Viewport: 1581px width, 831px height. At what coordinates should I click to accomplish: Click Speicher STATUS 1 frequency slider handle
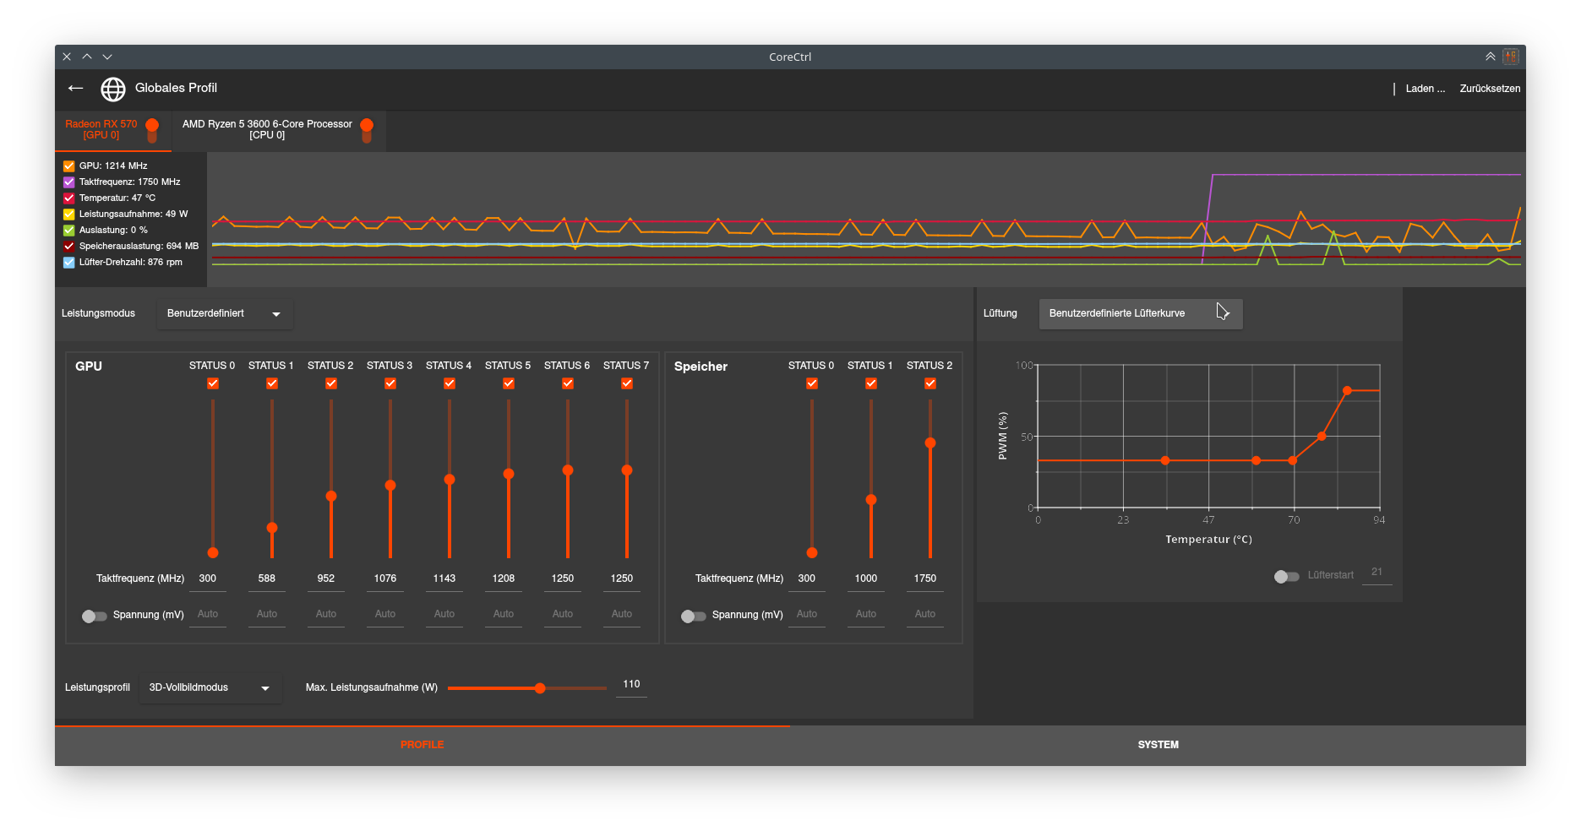(x=871, y=500)
